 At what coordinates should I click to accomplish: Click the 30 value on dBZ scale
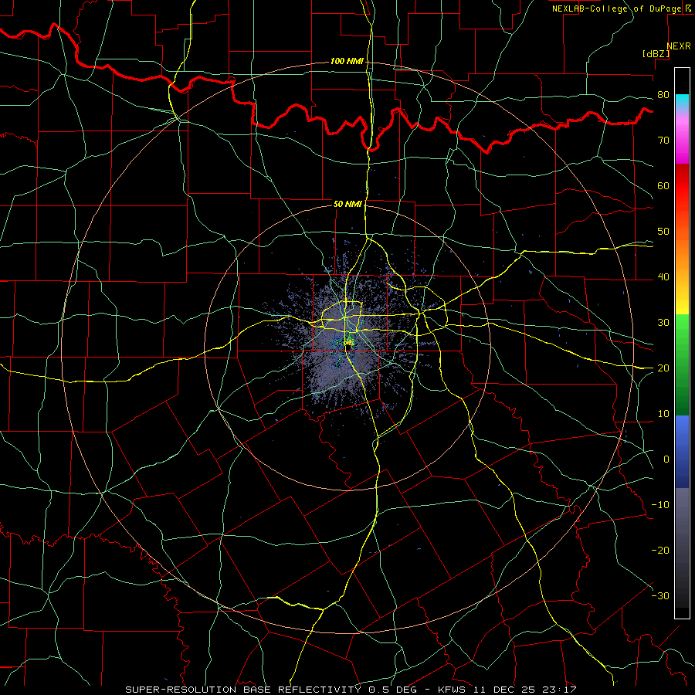[663, 323]
